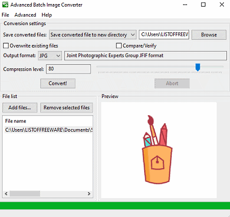Maximize the converter window
Viewport: 230px width, 217px height.
click(x=203, y=5)
